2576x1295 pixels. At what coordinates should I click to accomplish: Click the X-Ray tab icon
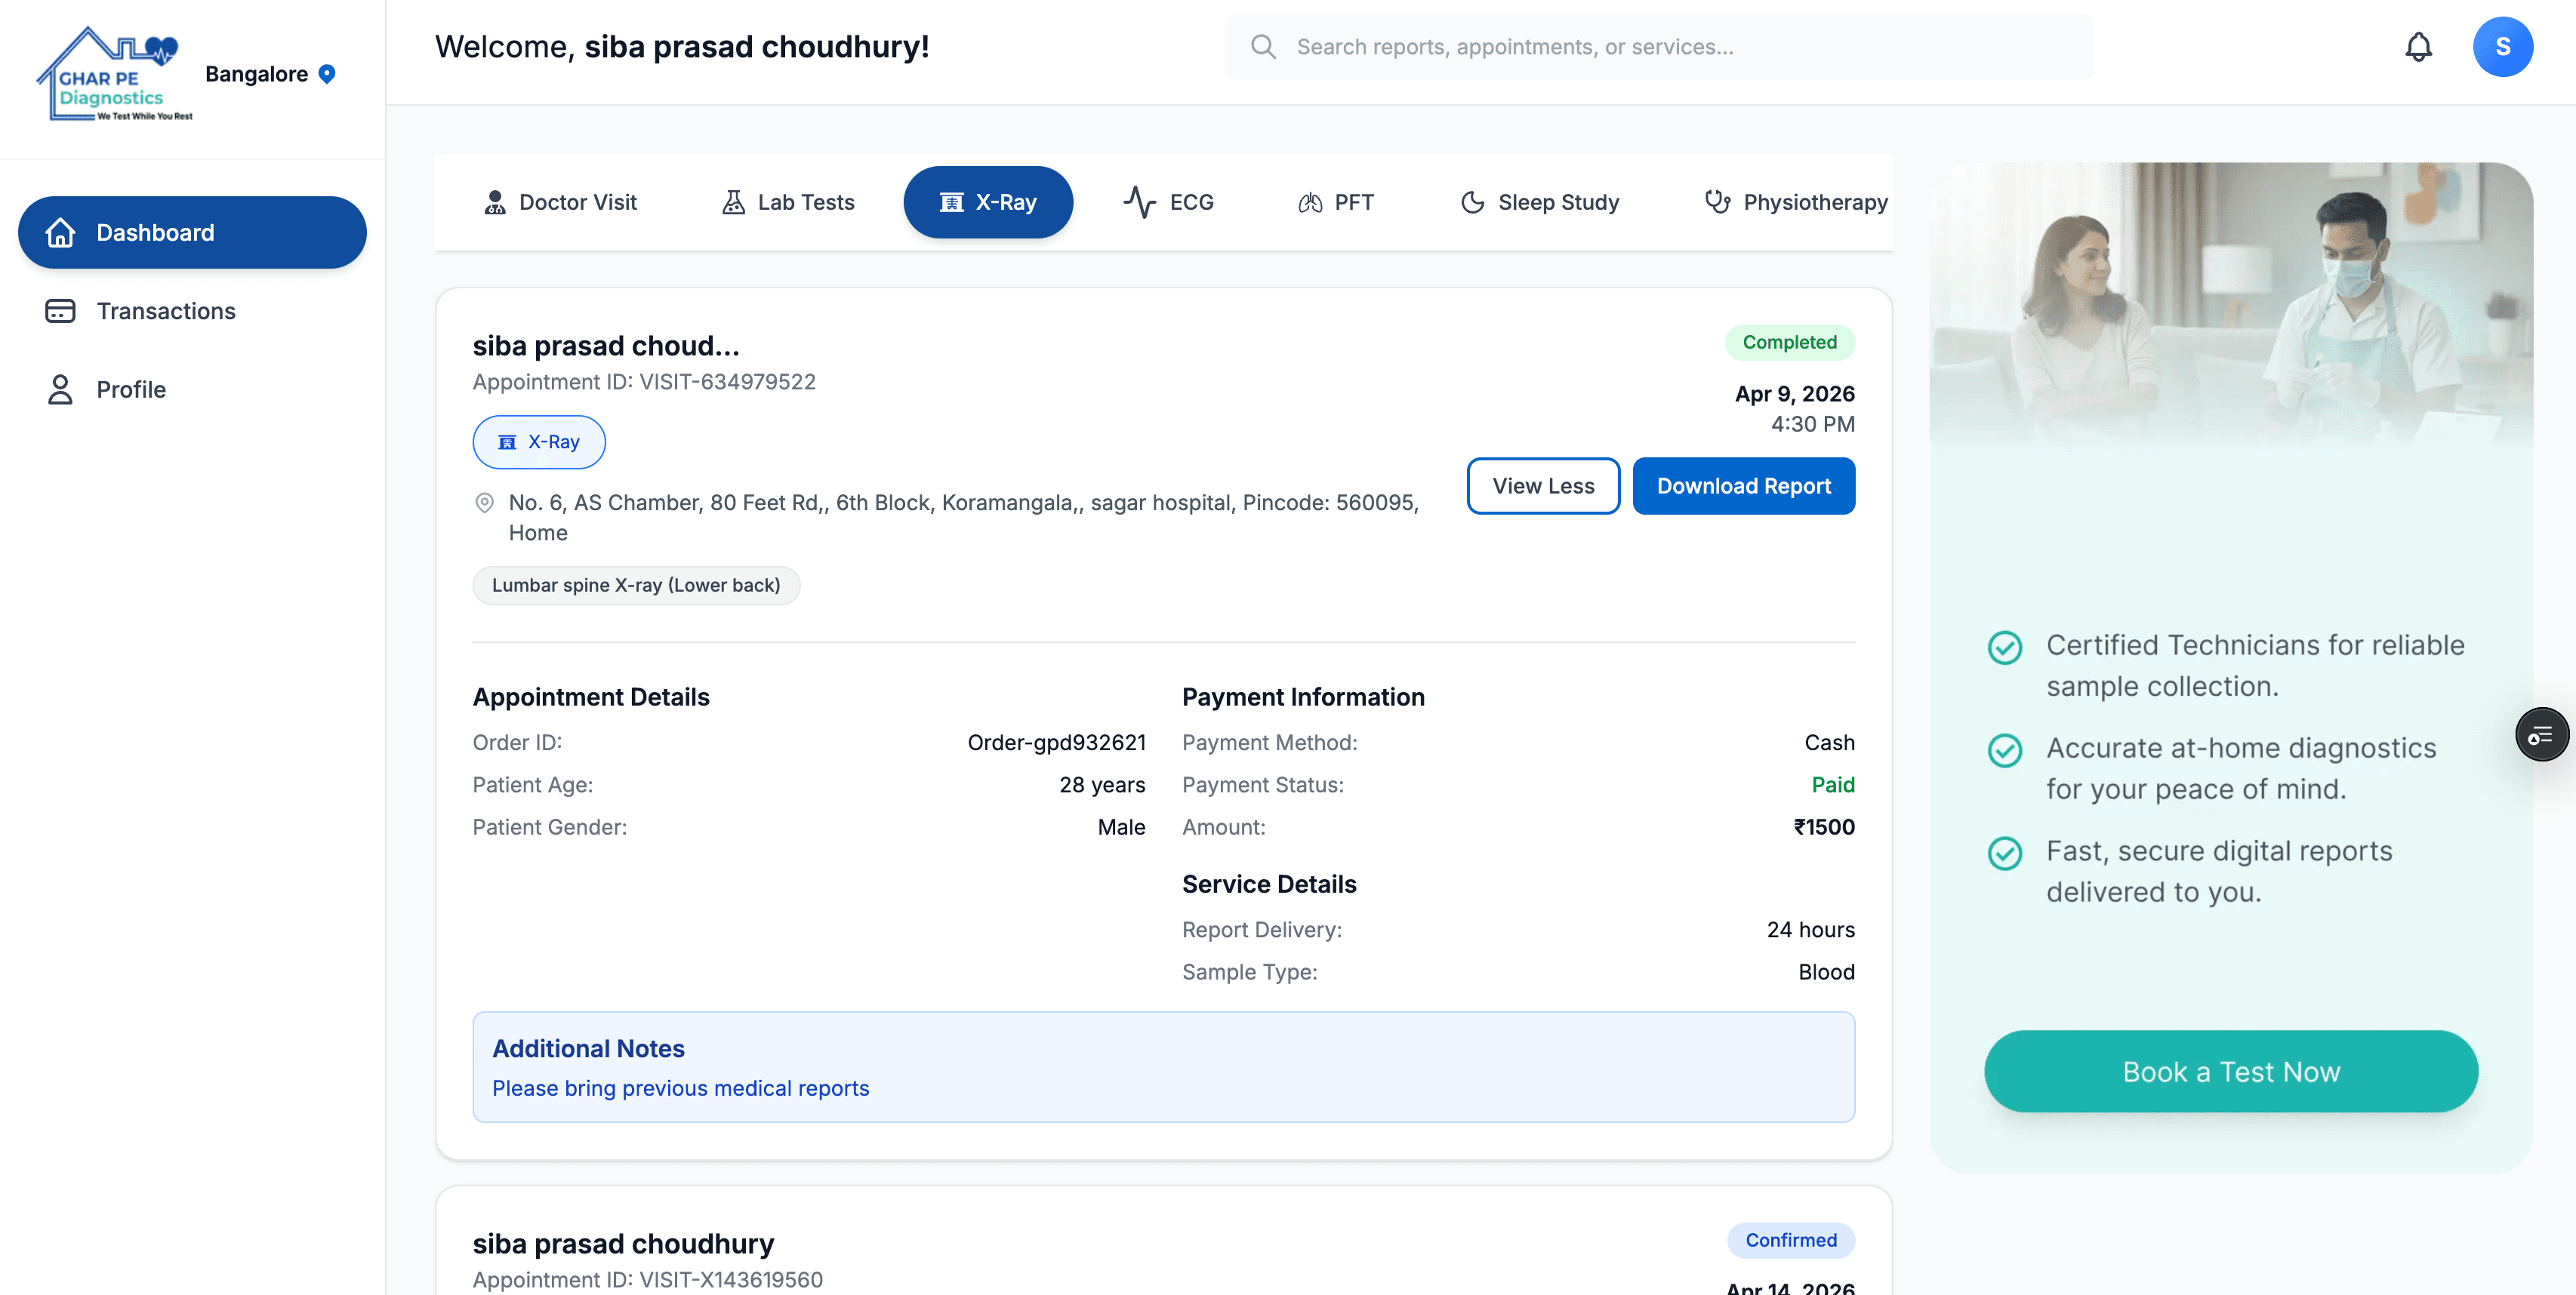(951, 203)
